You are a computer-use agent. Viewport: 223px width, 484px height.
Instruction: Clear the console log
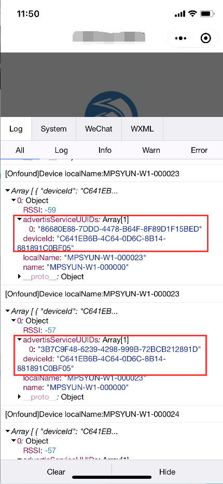coord(56,472)
